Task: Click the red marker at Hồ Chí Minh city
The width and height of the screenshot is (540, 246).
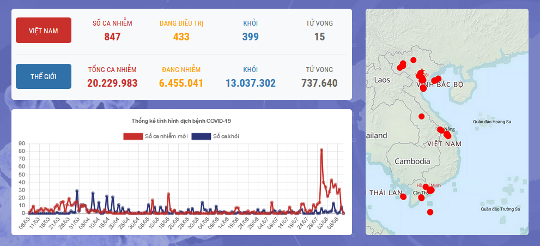Action: (x=430, y=190)
